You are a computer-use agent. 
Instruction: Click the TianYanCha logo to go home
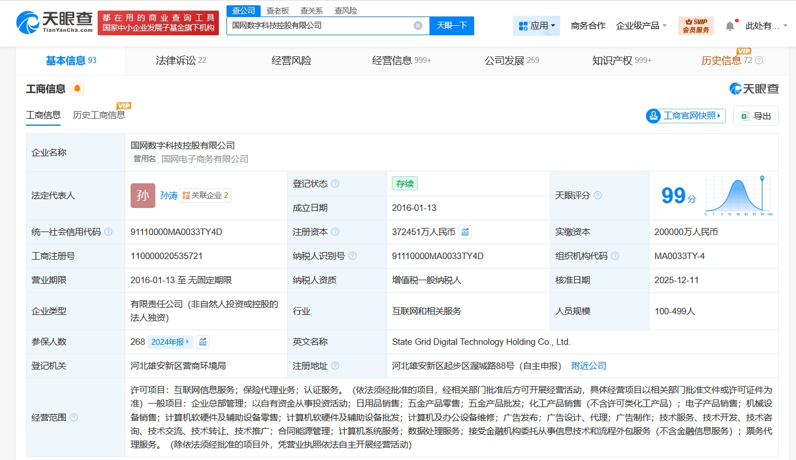[55, 23]
